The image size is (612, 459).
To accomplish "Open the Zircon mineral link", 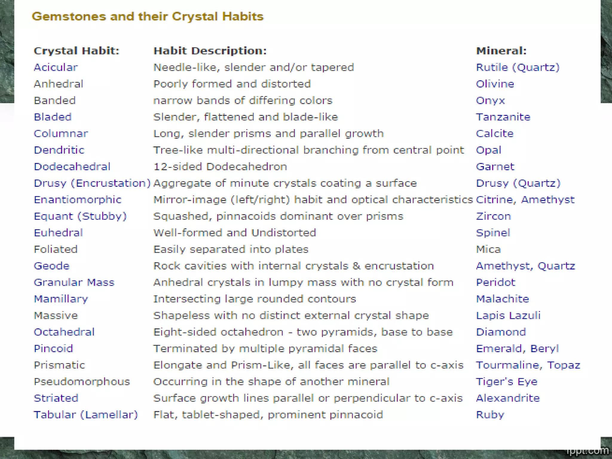I will coord(493,216).
